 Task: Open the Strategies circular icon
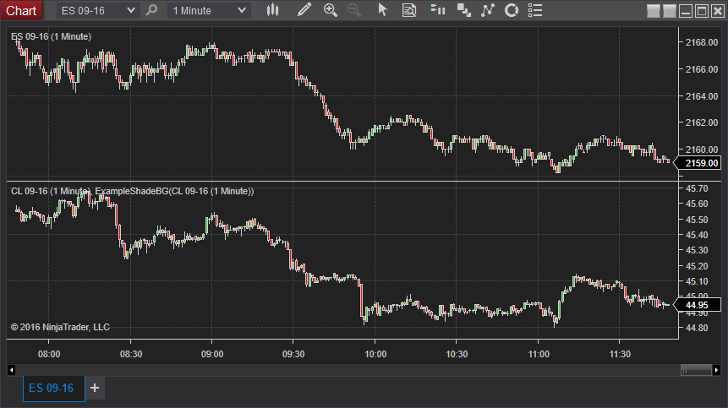click(x=512, y=10)
